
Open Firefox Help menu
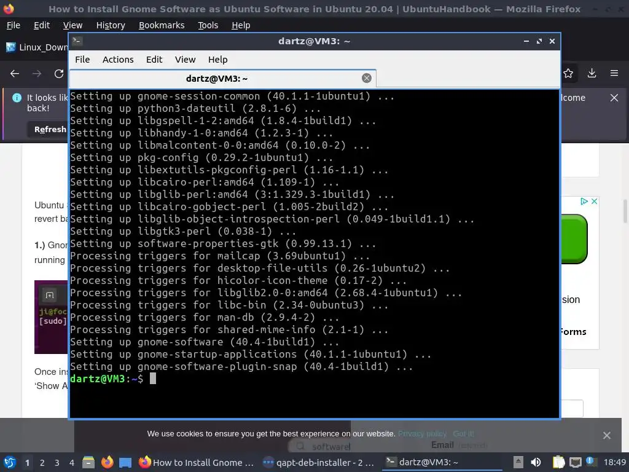click(241, 25)
